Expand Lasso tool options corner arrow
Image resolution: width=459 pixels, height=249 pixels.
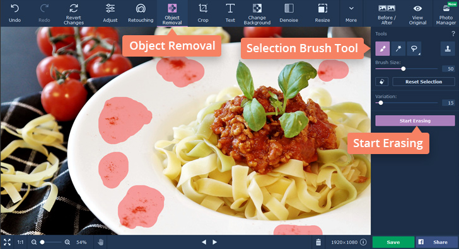pos(419,54)
